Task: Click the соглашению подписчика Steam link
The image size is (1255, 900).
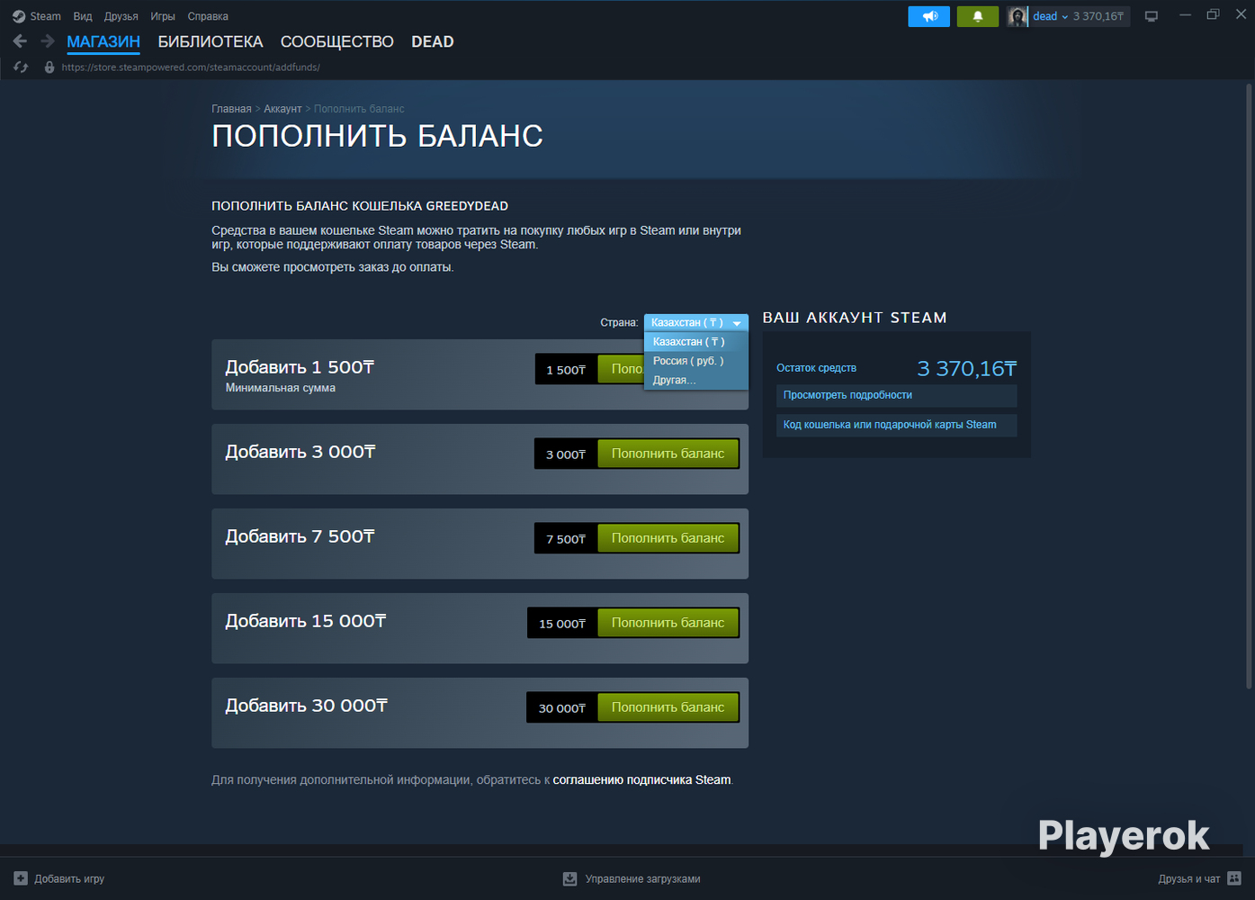Action: click(641, 780)
